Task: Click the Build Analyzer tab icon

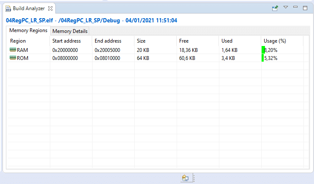Action: 8,8
